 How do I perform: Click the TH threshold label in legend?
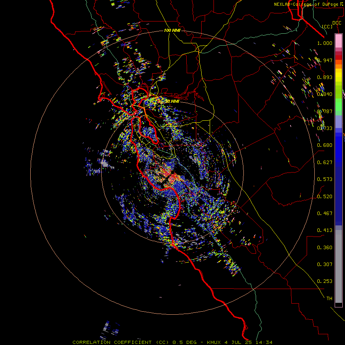[329, 299]
